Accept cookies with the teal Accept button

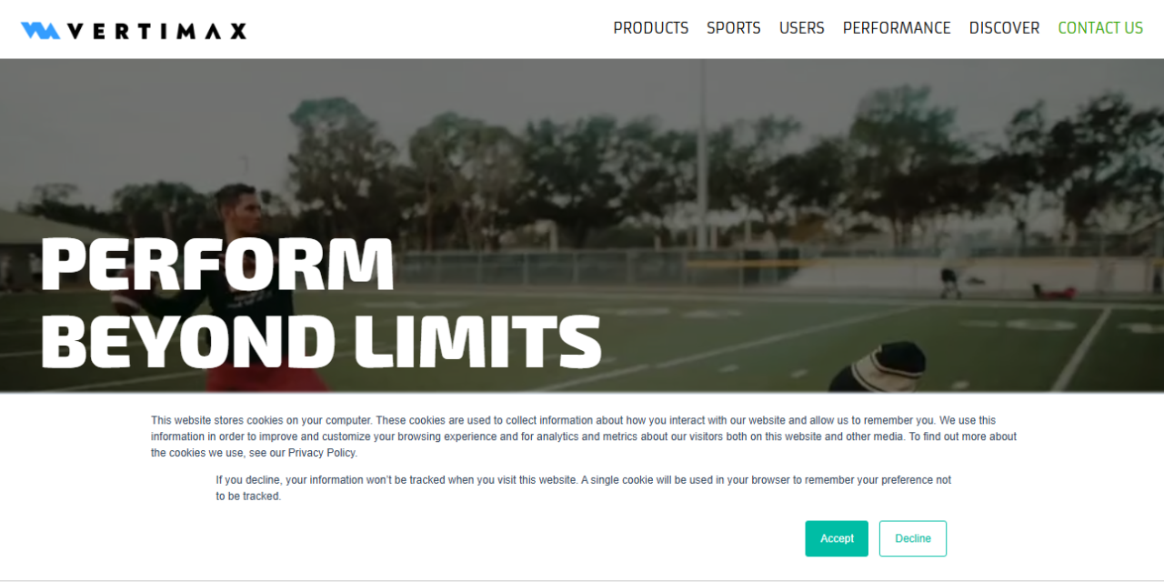click(x=837, y=538)
